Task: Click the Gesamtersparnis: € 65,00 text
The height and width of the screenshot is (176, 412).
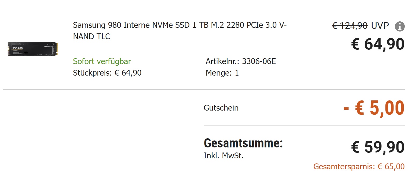Action: [x=359, y=167]
